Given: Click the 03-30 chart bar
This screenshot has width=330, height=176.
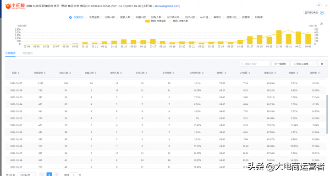Looking at the screenshot, I should pyautogui.click(x=279, y=37).
